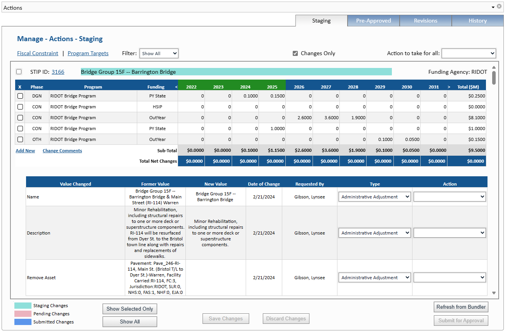Open Action dropdown for Remove Asset row

(449, 278)
